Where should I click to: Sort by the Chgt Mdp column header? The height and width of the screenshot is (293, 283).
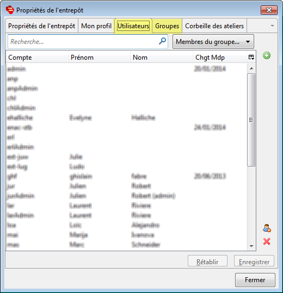tap(220, 57)
